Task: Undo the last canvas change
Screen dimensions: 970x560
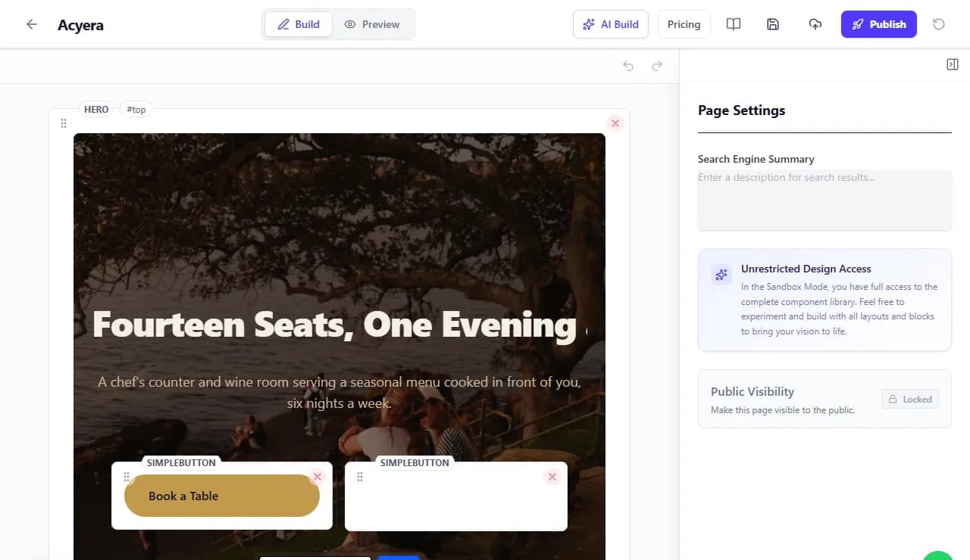Action: (628, 66)
